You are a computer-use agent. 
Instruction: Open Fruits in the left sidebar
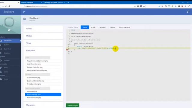[x=6, y=79]
